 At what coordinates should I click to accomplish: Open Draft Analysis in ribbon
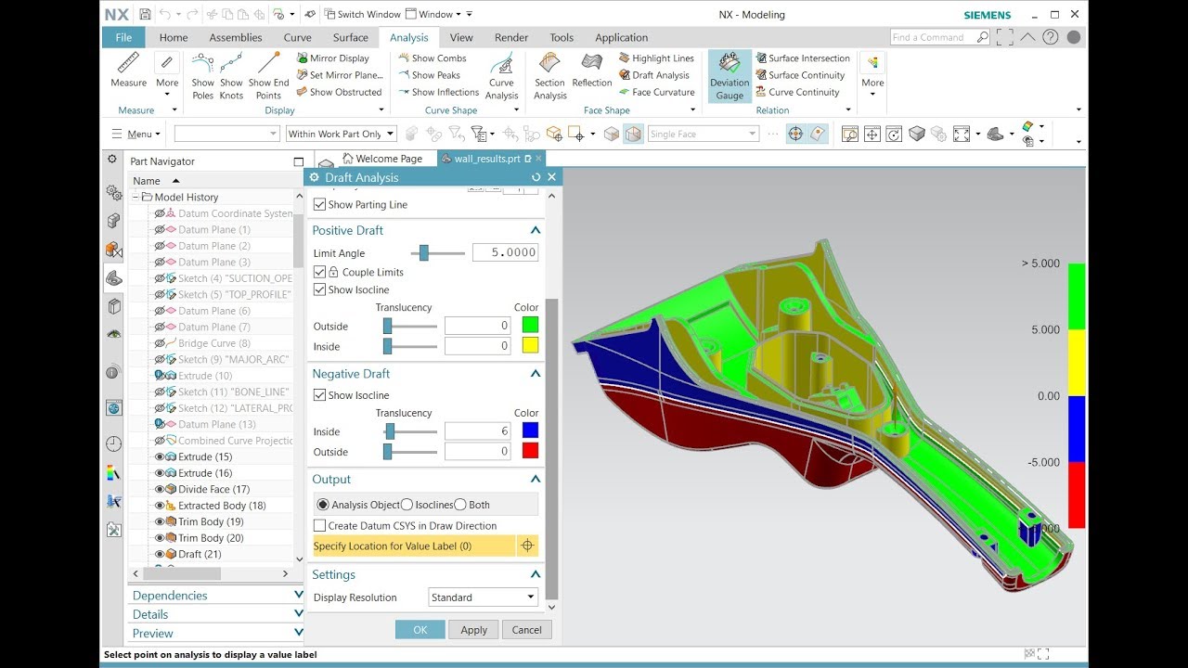653,75
